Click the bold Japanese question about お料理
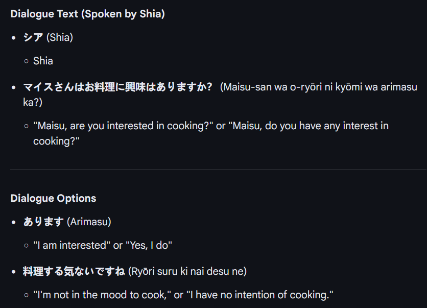427x308 pixels. [117, 87]
